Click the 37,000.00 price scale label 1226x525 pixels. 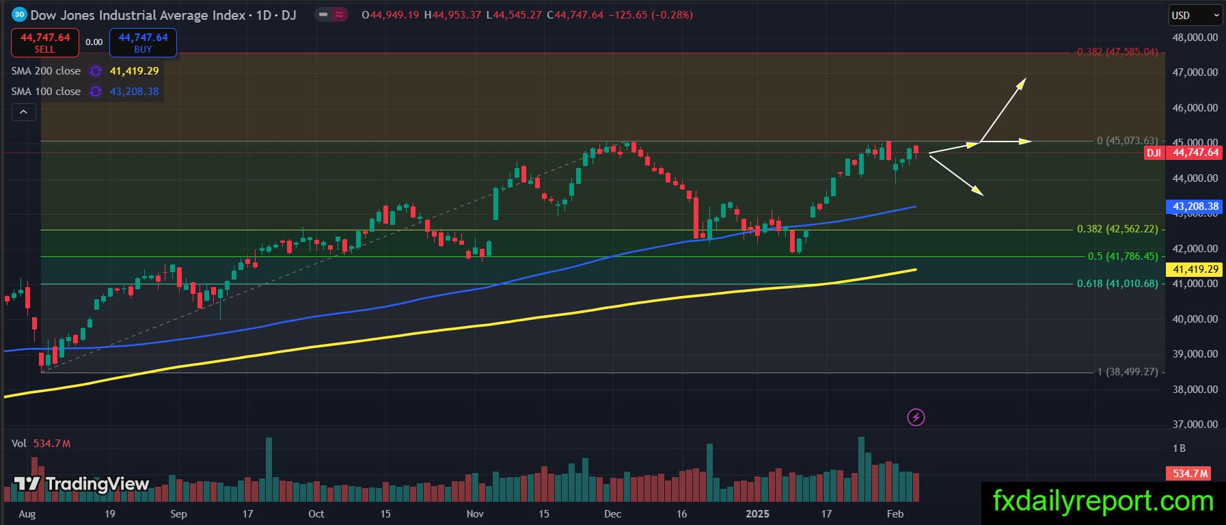point(1195,425)
